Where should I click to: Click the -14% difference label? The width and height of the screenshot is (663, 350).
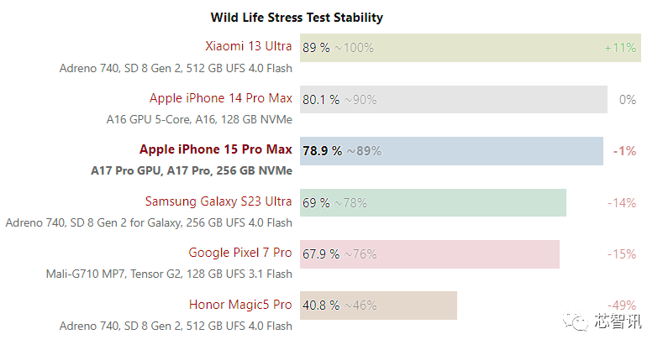622,202
